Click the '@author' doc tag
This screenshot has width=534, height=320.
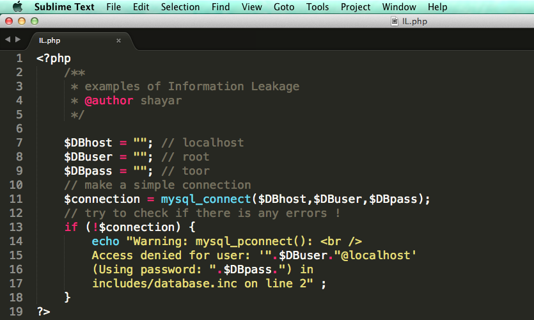[109, 100]
